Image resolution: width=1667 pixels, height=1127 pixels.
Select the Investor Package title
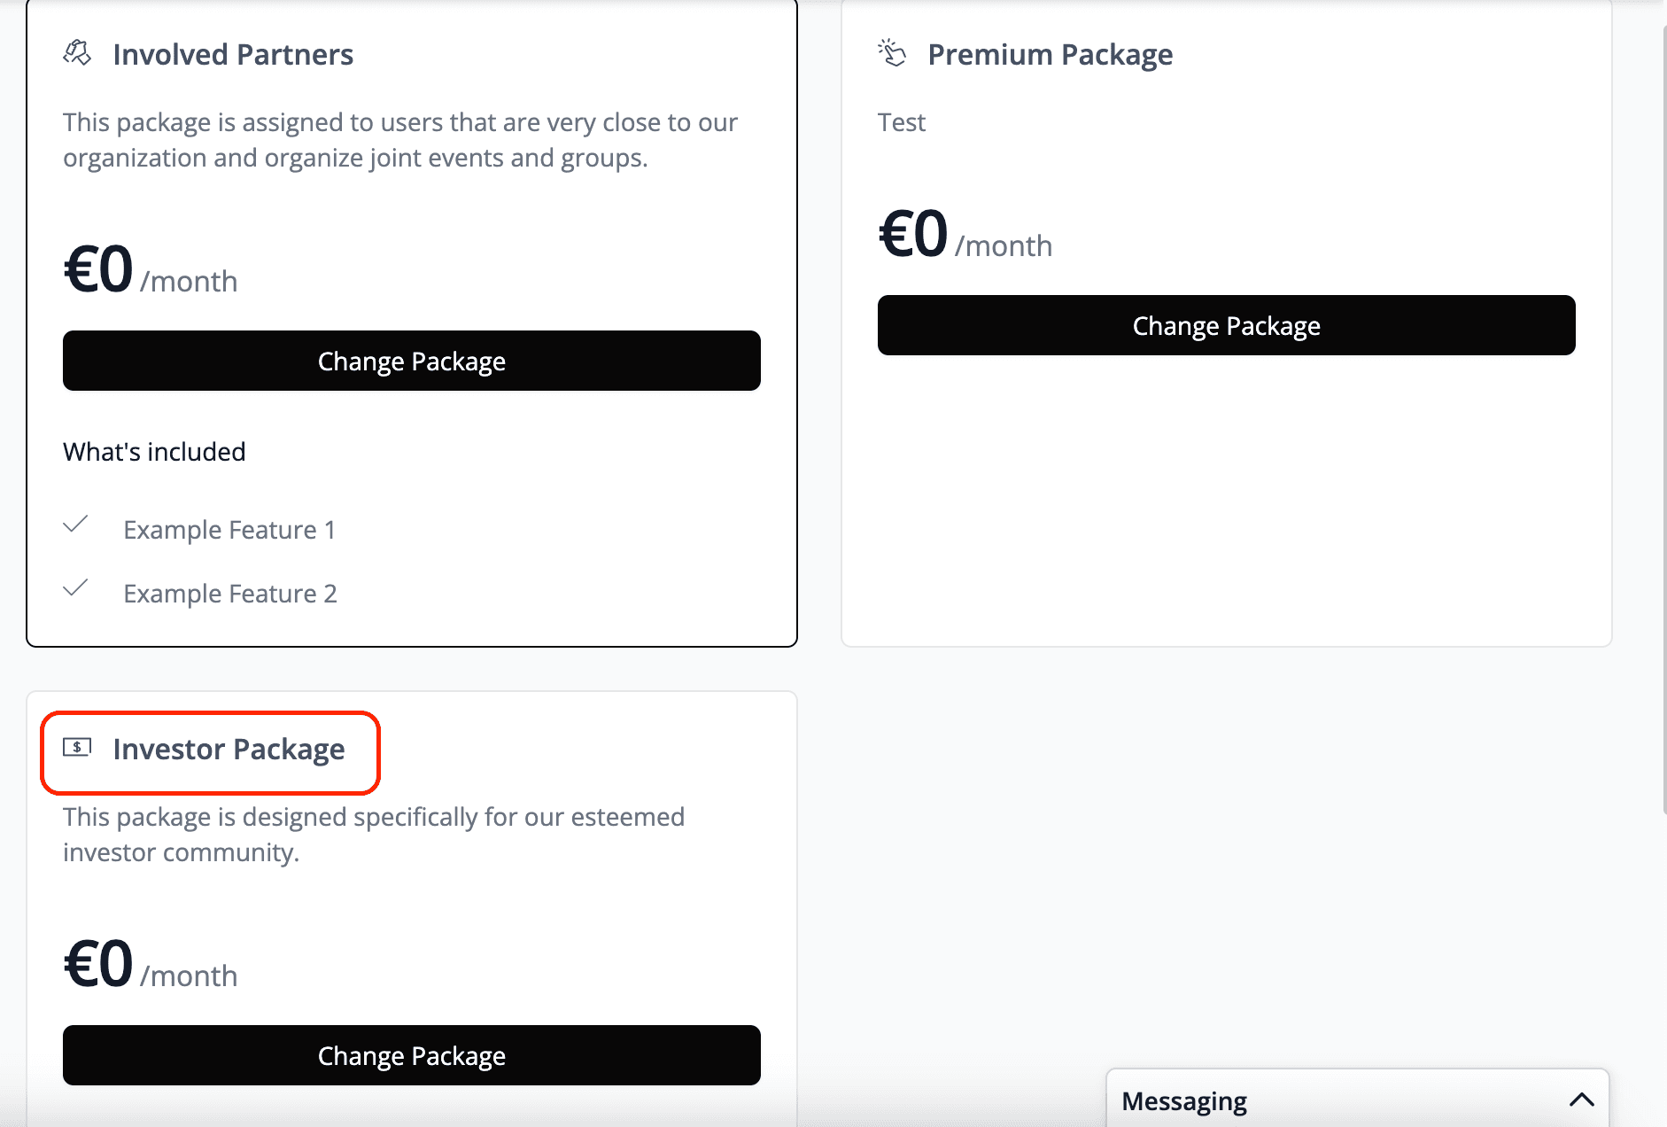coord(229,750)
